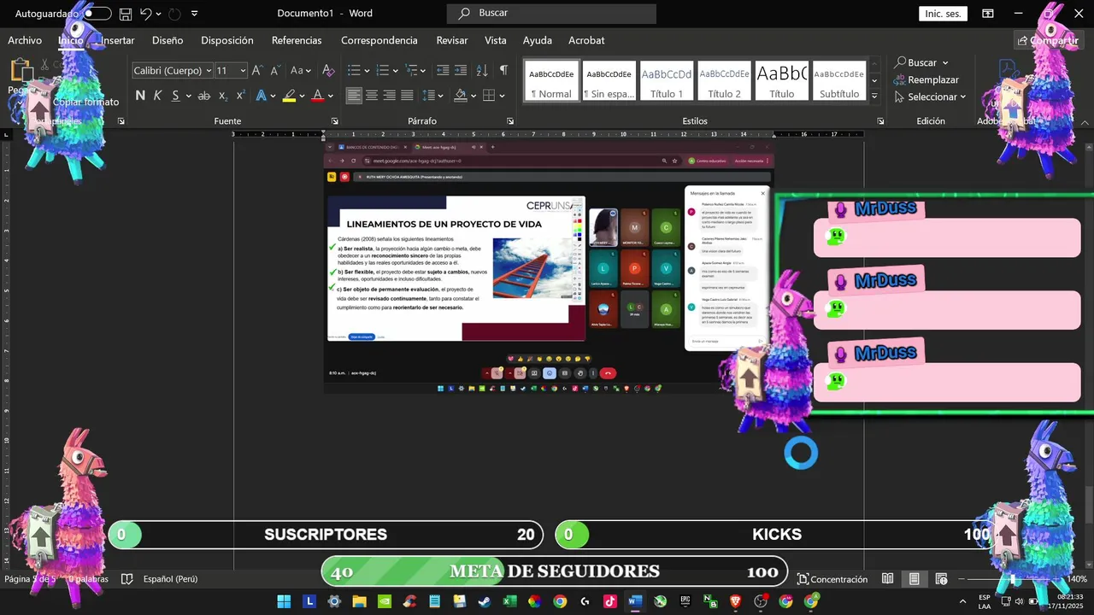Decrease font size
This screenshot has width=1094, height=615.
point(274,71)
